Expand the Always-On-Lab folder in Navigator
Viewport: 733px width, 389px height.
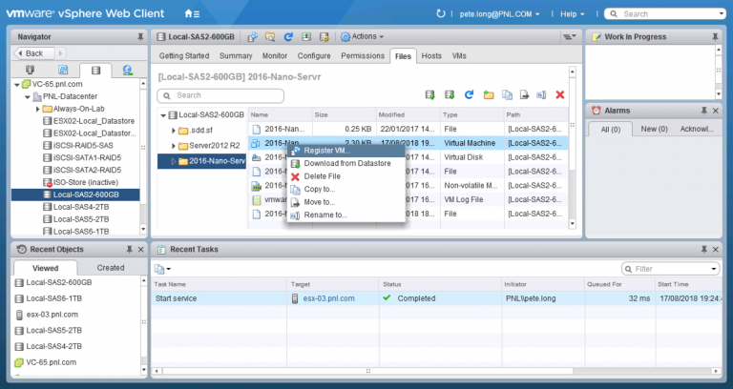click(38, 109)
